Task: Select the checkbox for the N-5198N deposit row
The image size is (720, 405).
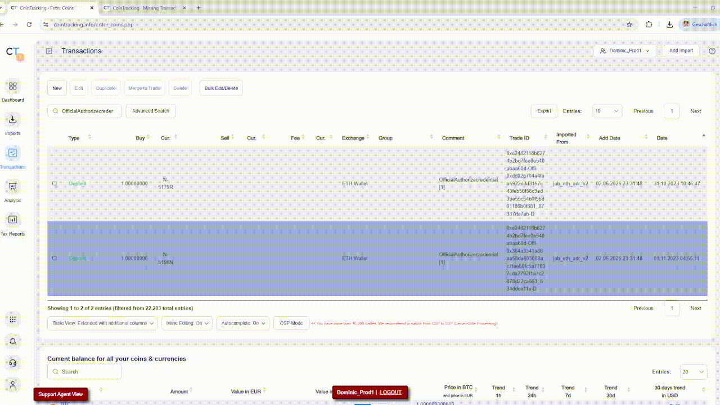Action: point(55,258)
